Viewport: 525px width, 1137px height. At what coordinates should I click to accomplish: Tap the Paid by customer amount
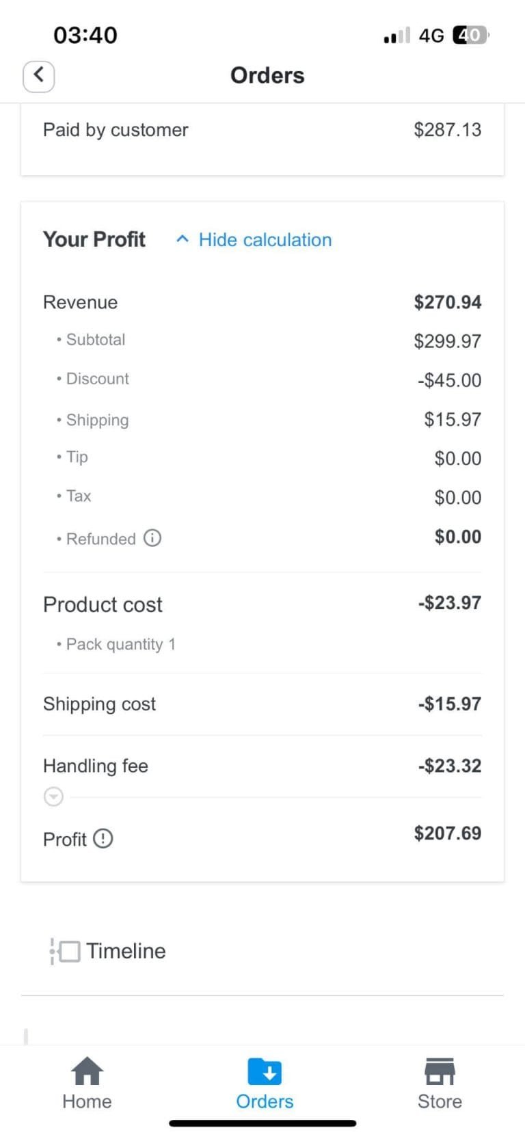click(x=447, y=130)
